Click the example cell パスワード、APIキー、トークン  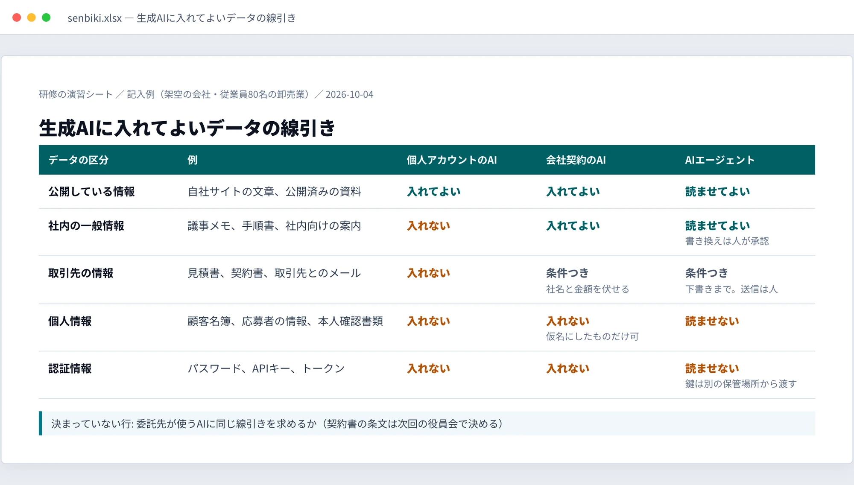(266, 368)
